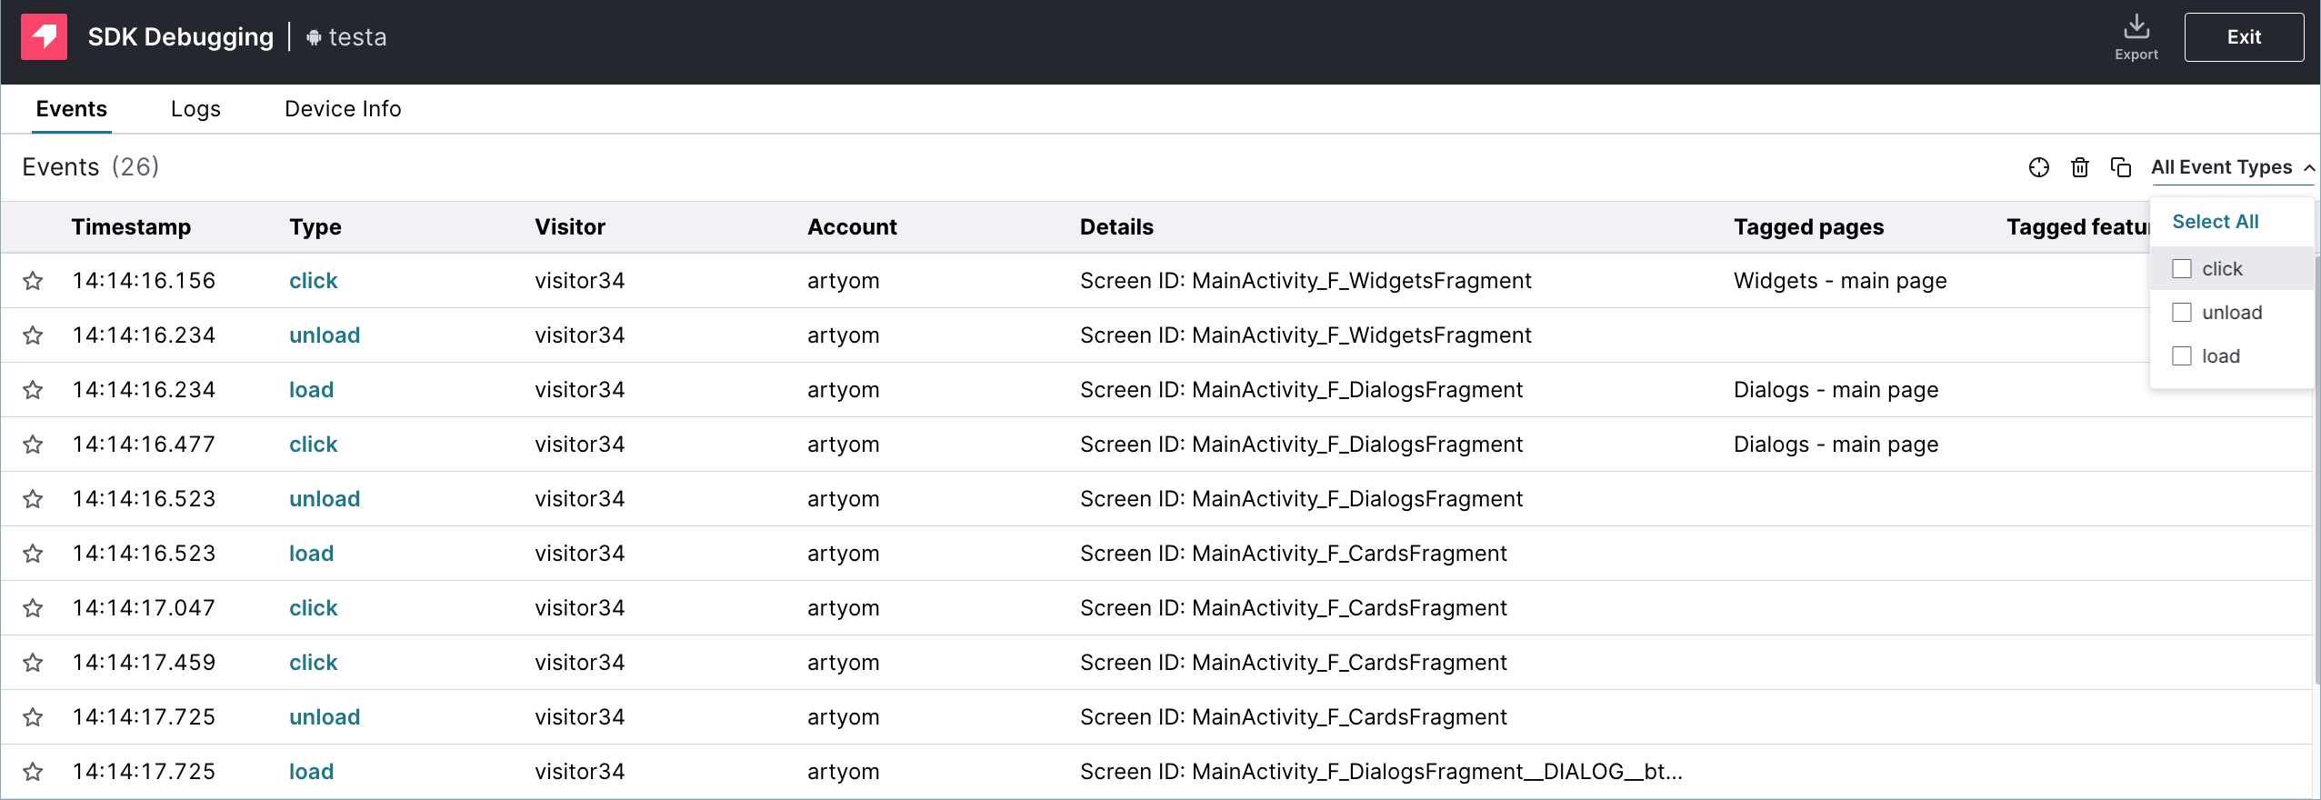Click the copy events icon
The width and height of the screenshot is (2321, 800).
pyautogui.click(x=2121, y=167)
